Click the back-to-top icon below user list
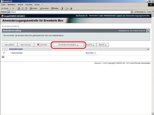Image resolution: width=154 pixels, height=115 pixels. (3, 57)
